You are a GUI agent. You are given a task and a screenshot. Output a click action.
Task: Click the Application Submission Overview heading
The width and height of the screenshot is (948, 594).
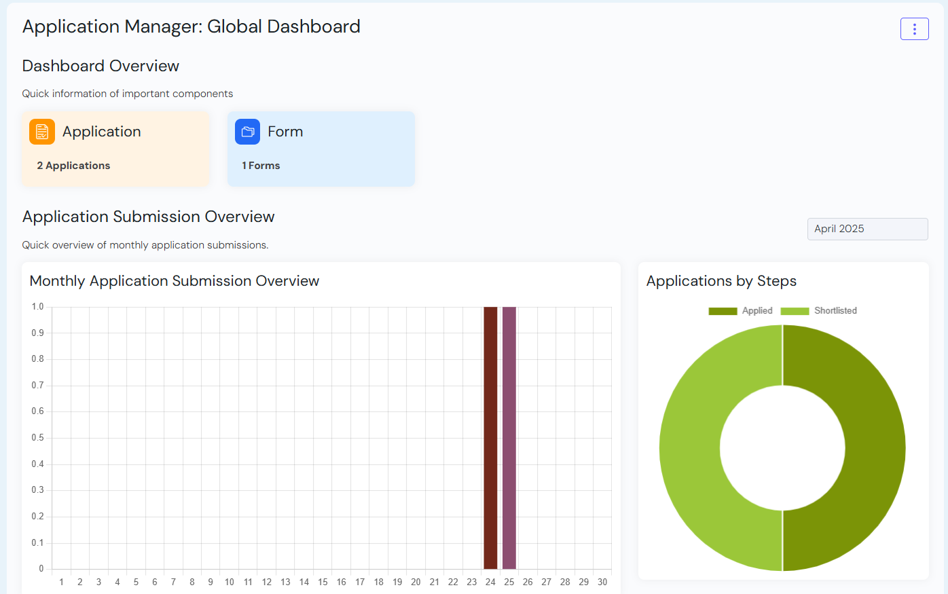149,217
